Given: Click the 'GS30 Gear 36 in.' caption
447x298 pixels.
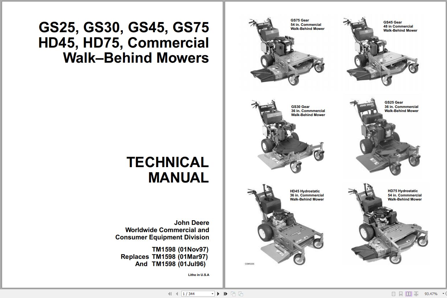Looking at the screenshot, I should (x=308, y=111).
